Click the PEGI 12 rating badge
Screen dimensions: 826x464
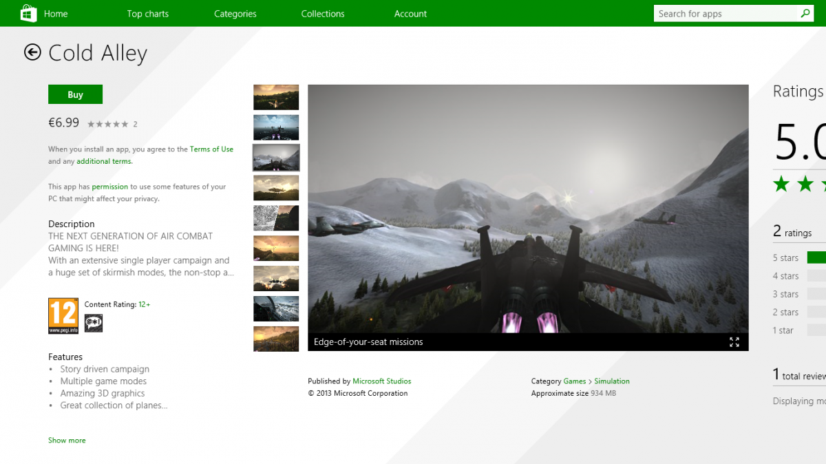[63, 316]
